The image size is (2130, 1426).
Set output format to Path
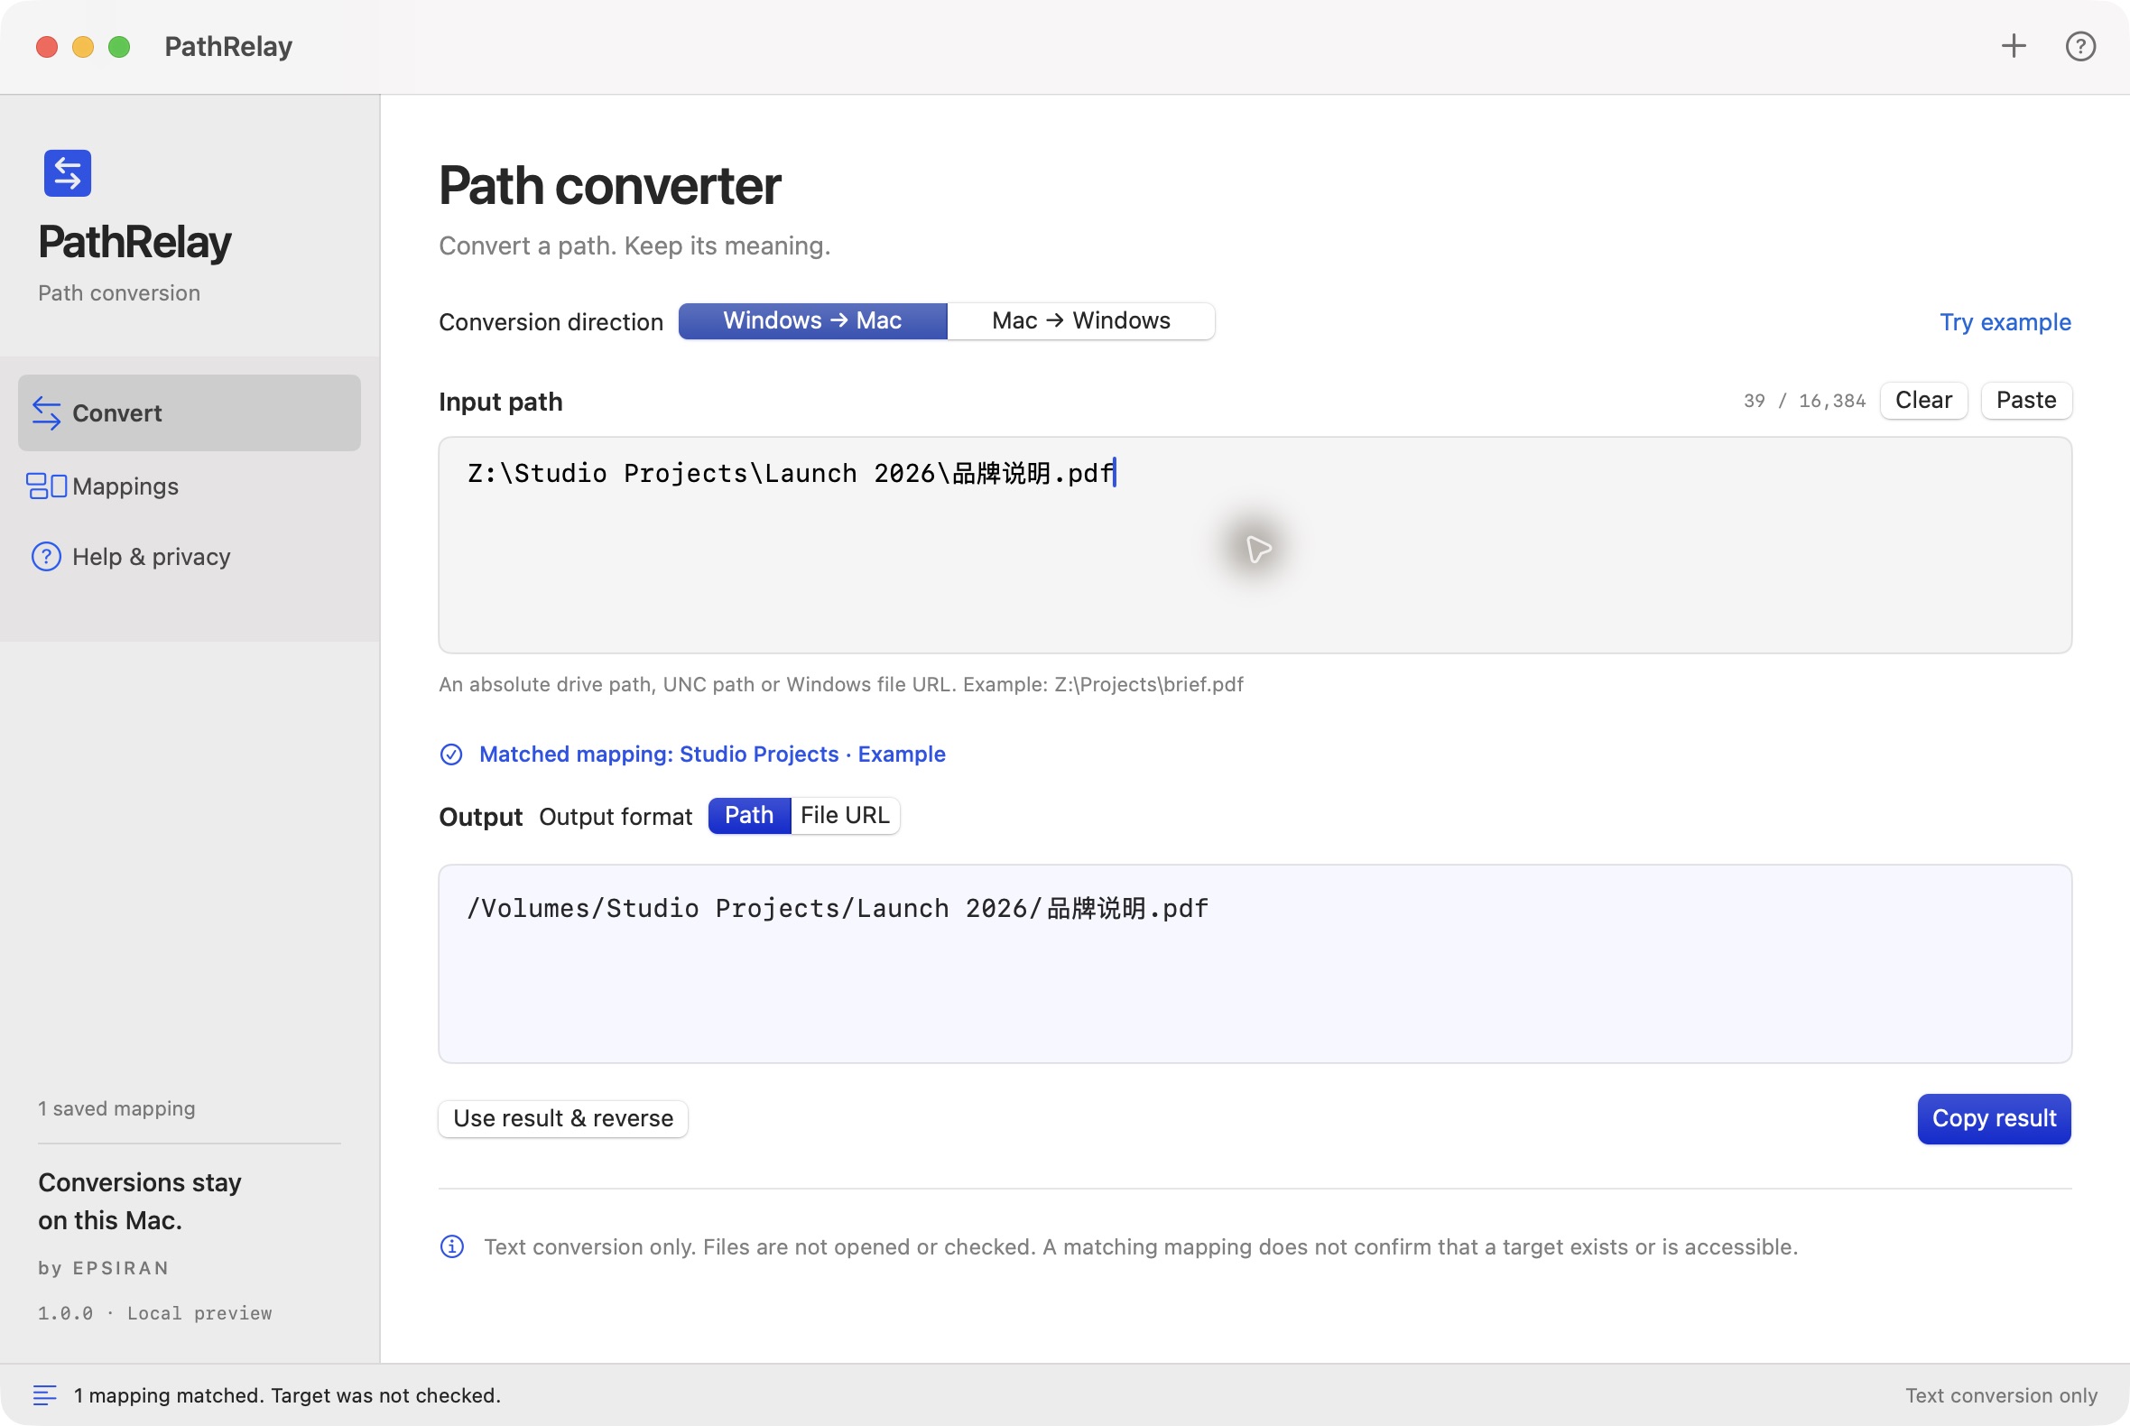point(749,816)
